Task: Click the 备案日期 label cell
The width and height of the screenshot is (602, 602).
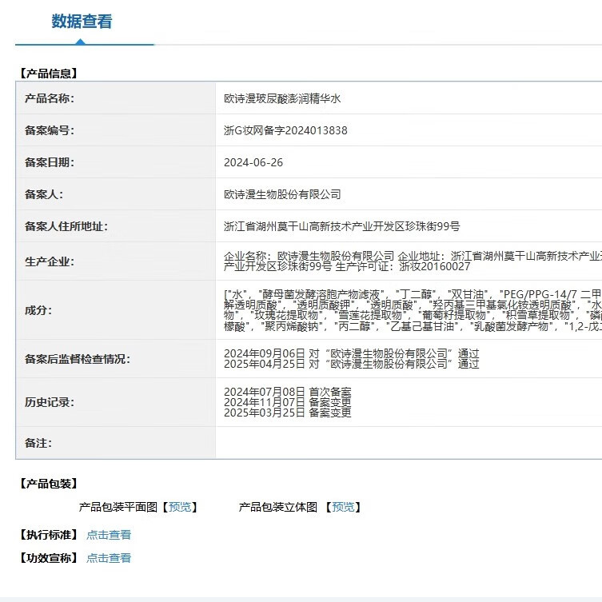Action: click(116, 162)
